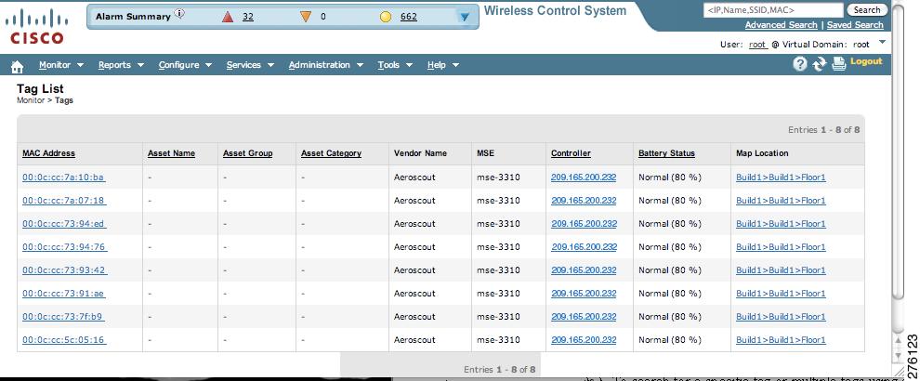This screenshot has width=920, height=381.
Task: Click the Map Location column header
Action: click(x=762, y=153)
